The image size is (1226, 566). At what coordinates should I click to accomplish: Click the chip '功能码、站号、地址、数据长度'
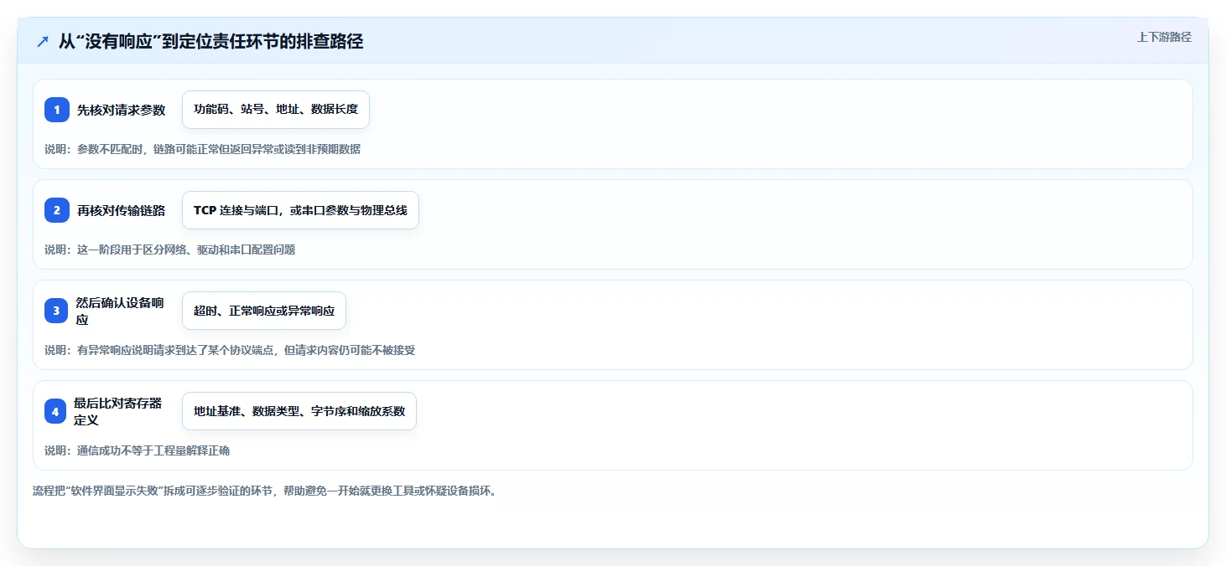pyautogui.click(x=276, y=110)
